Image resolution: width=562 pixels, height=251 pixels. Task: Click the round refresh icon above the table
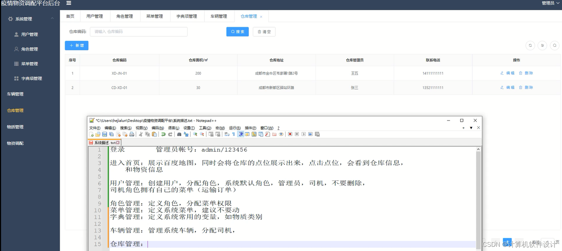(530, 45)
